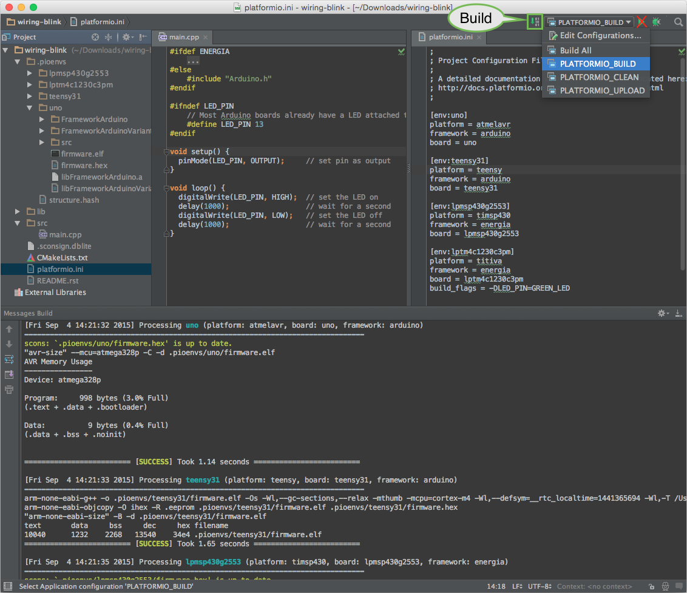Hide the Project tool window
Screen dimensions: 687x593
coord(143,37)
